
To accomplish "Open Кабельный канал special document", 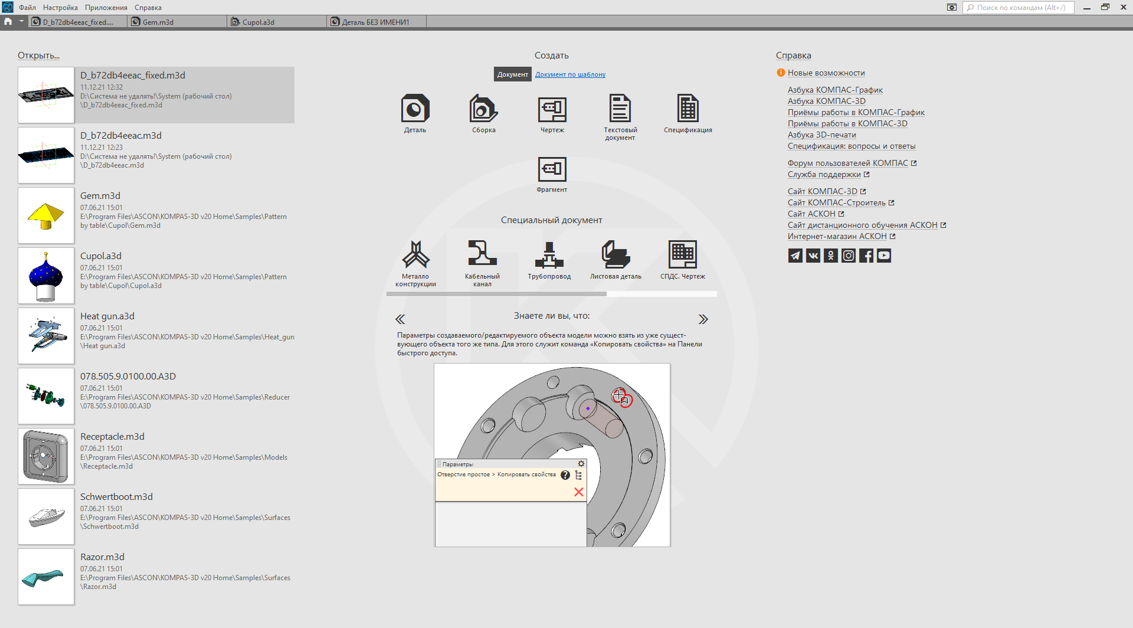I will (x=482, y=264).
